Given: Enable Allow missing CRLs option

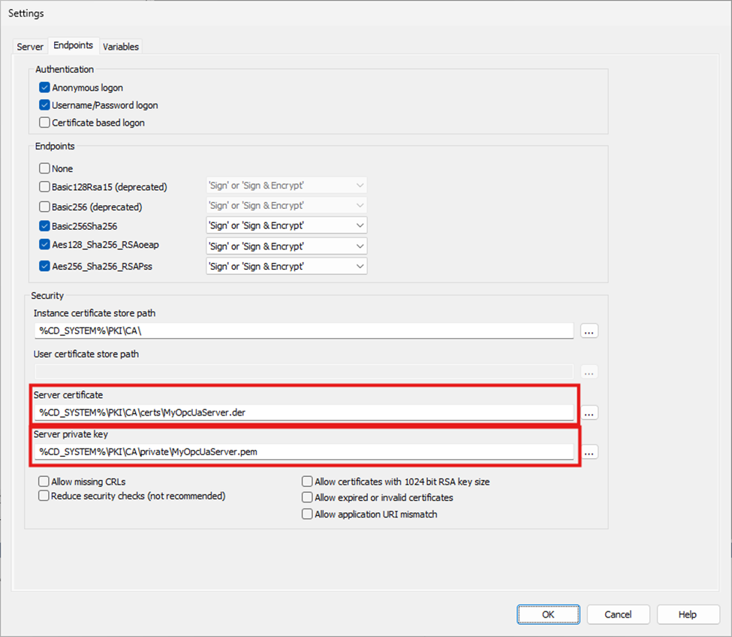Looking at the screenshot, I should pos(45,482).
